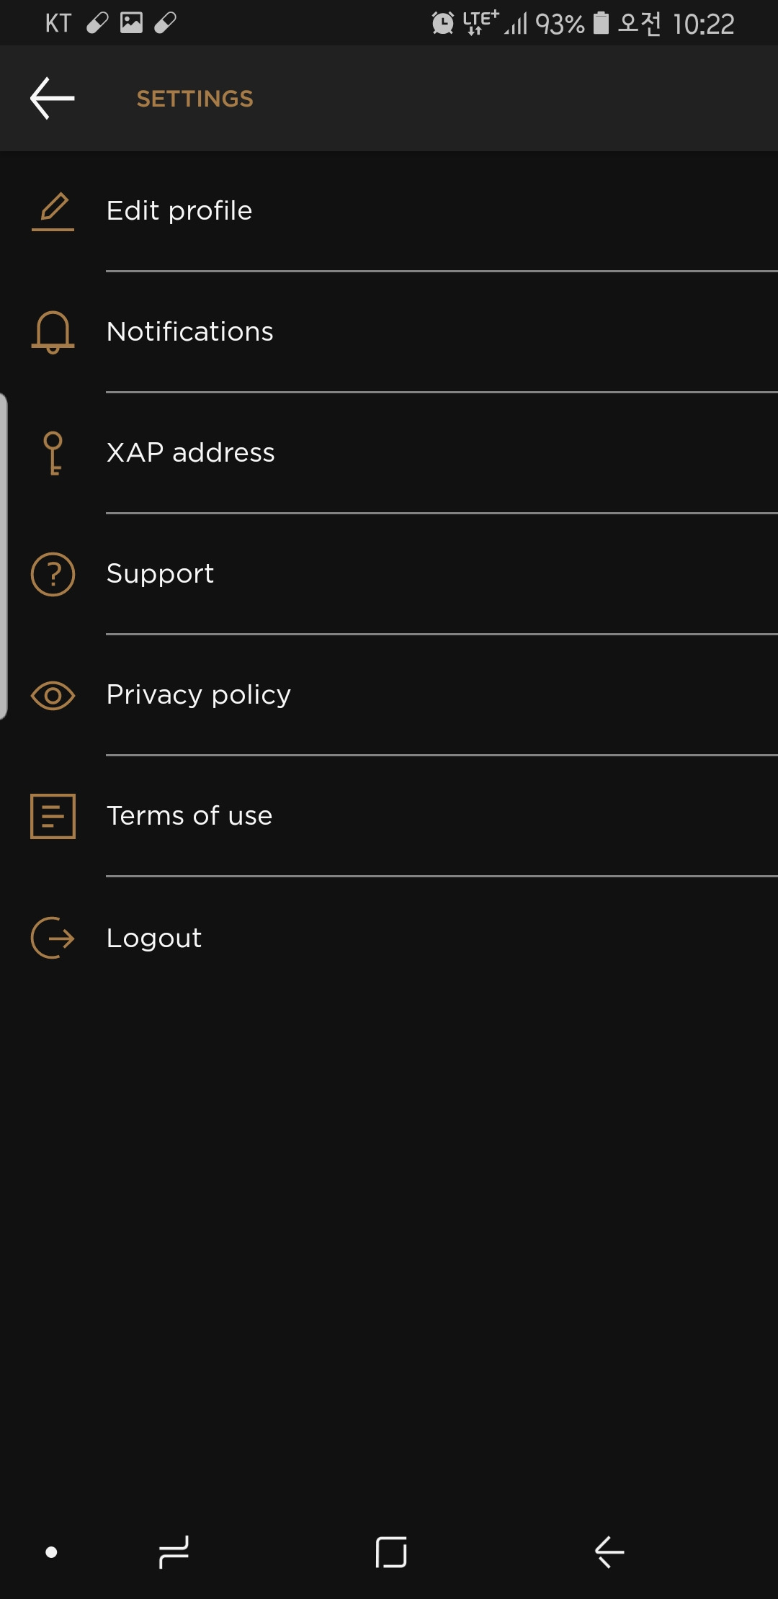
Task: Tap the back arrow in Settings header
Action: click(x=53, y=98)
